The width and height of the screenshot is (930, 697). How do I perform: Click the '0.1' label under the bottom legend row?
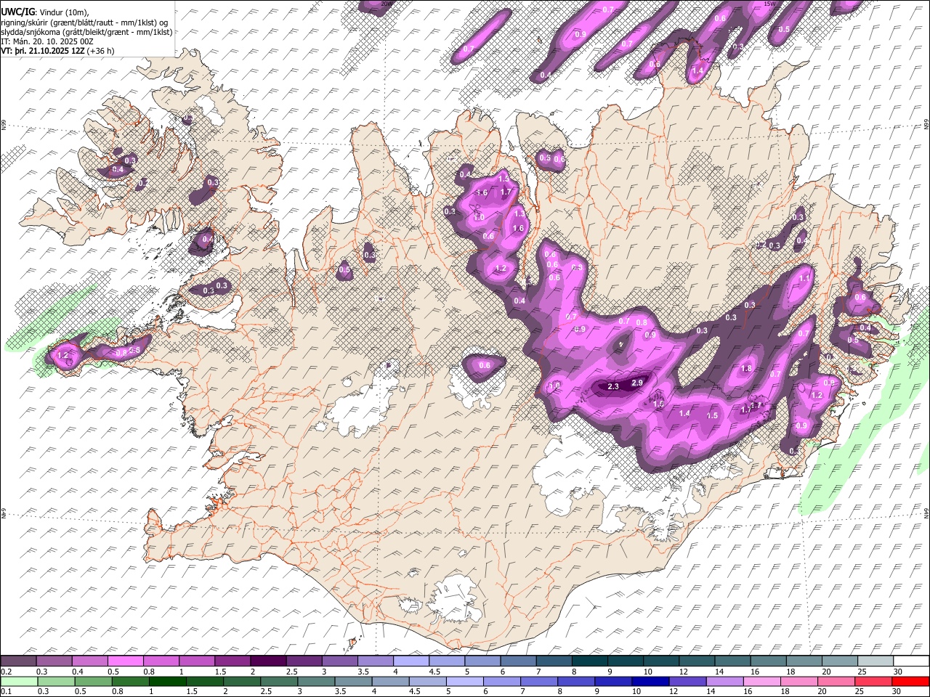click(x=7, y=691)
